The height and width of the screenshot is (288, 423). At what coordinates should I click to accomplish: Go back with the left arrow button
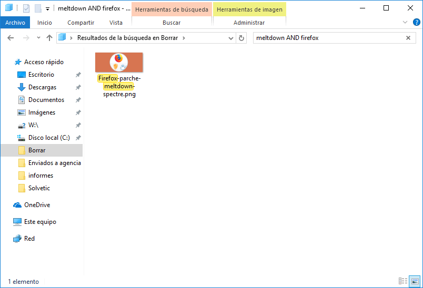(11, 38)
